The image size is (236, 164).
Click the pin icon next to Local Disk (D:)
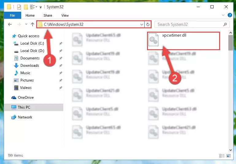tap(60, 51)
